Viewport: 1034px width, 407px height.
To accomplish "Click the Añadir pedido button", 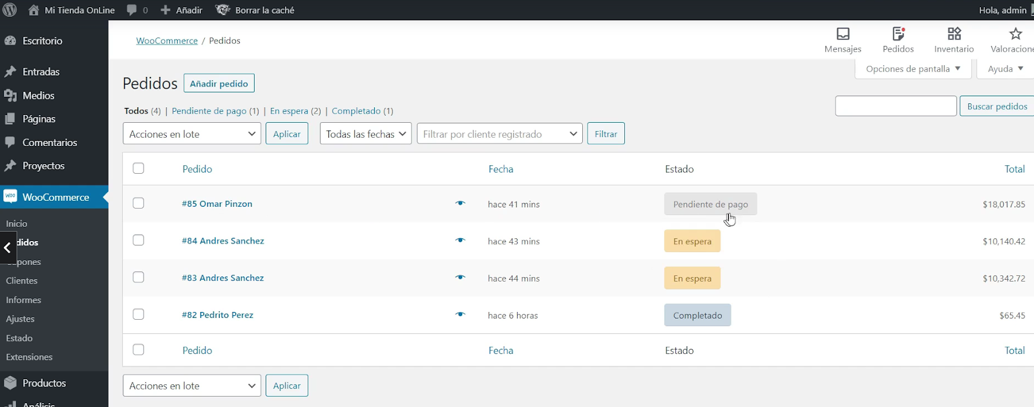I will 219,83.
